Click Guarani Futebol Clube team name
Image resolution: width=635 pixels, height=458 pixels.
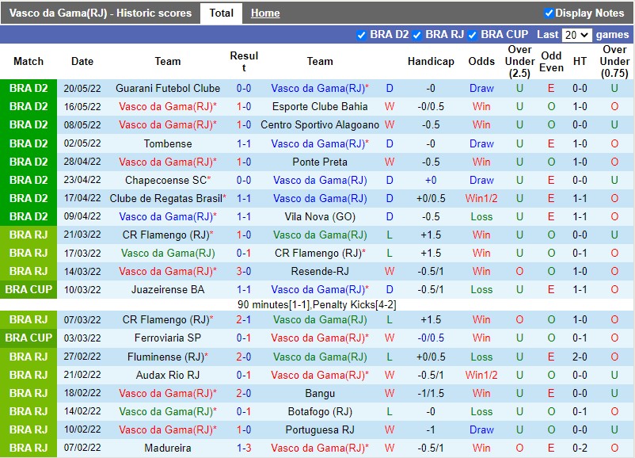(168, 88)
